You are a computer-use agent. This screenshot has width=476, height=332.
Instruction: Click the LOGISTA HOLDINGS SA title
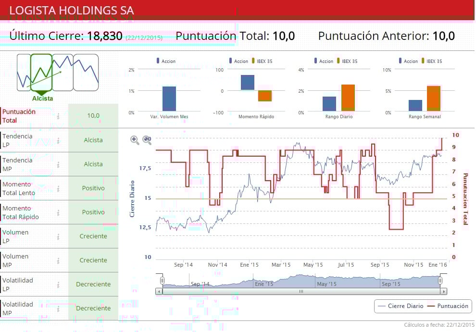72,10
